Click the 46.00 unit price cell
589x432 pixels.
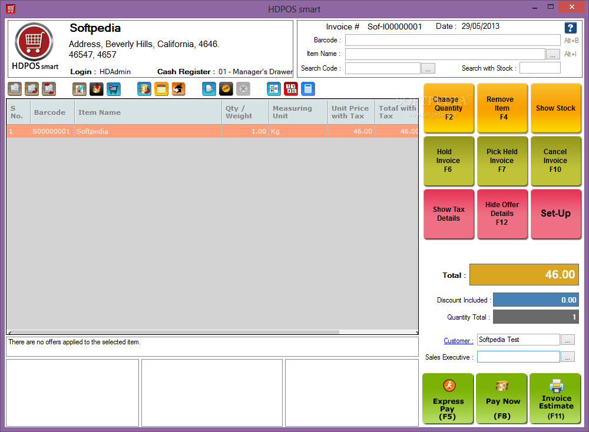click(351, 131)
